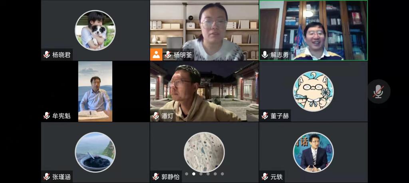Click muted mic icon beside 董子赫

tap(265, 116)
